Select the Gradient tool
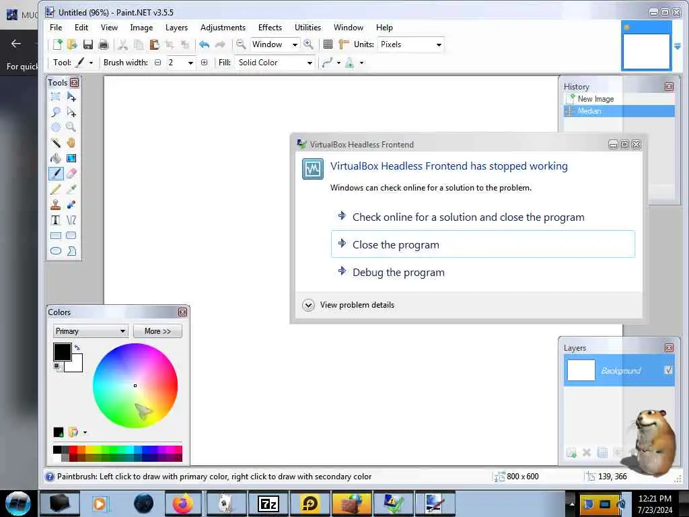Screen dimensions: 689x517 tap(71, 158)
